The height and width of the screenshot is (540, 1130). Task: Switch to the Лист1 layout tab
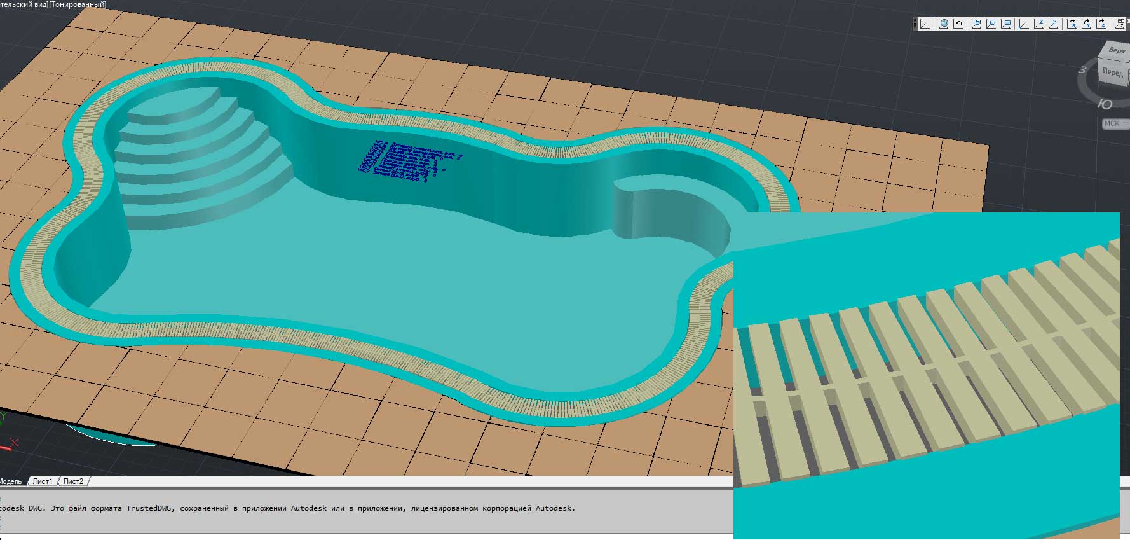coord(43,481)
